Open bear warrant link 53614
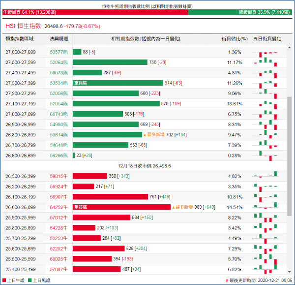Screen dimensions: 295x285 (59, 135)
